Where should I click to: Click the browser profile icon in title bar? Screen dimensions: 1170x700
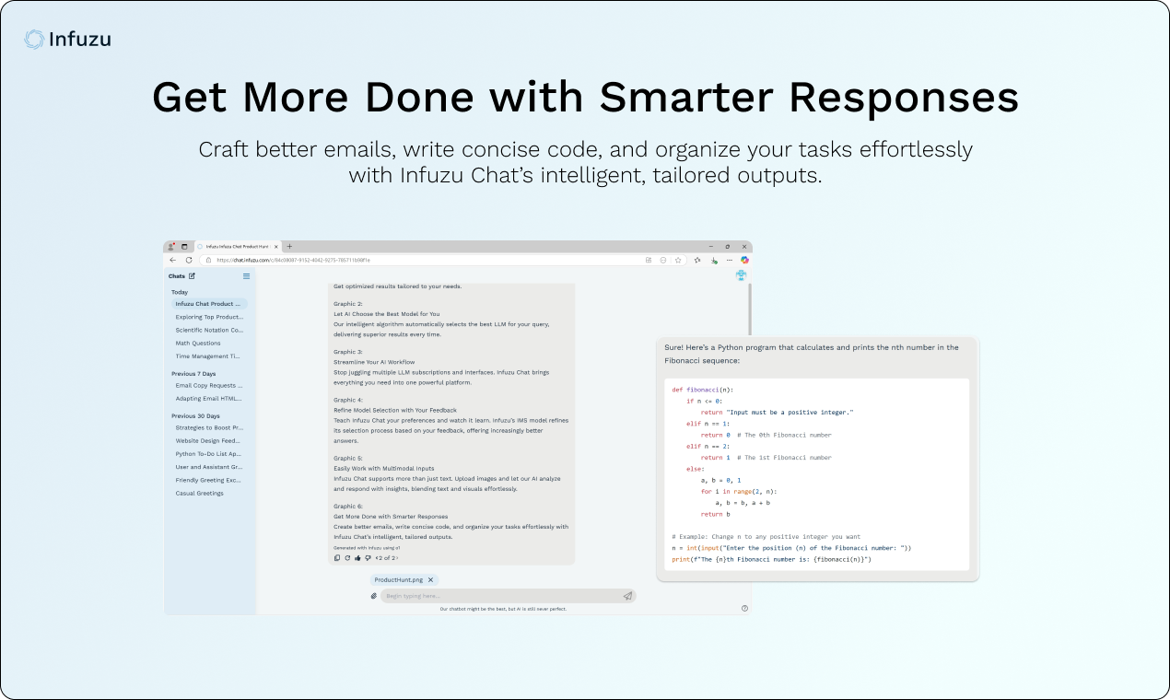[x=170, y=247]
